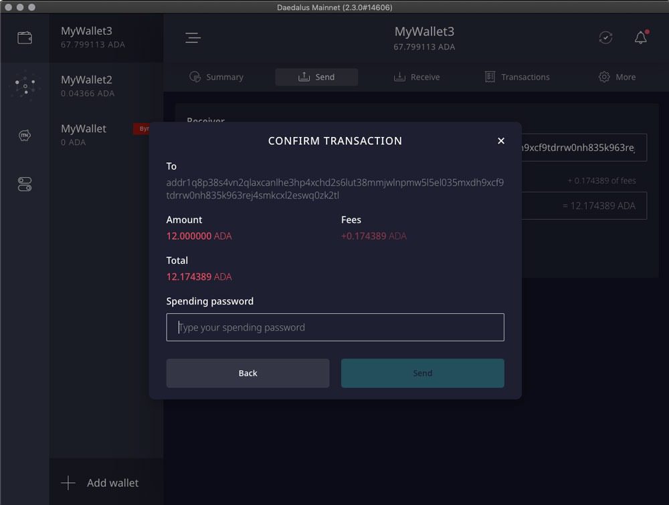Image resolution: width=669 pixels, height=505 pixels.
Task: Click the spending password input field
Action: [335, 327]
